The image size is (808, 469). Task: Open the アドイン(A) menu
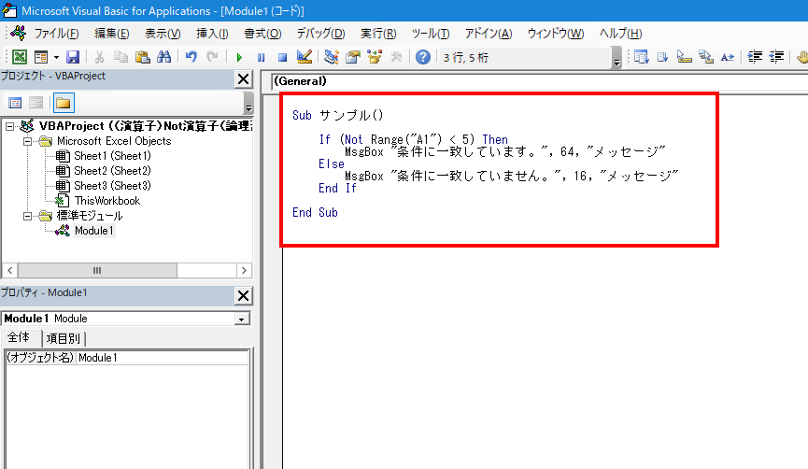[488, 34]
